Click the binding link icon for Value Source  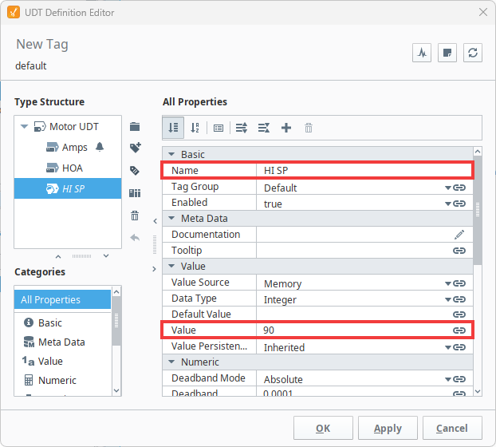459,283
